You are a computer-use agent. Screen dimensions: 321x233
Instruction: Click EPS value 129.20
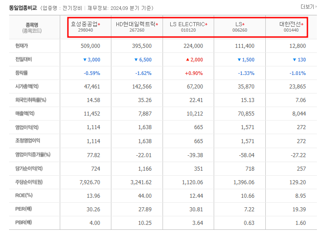pyautogui.click(x=297, y=182)
